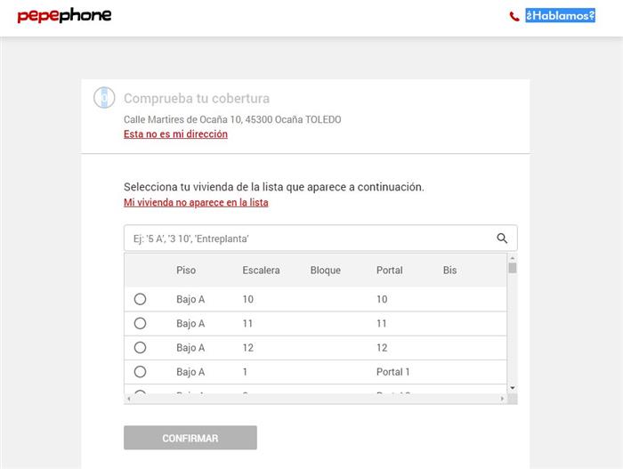Click the list's scroll-up arrow
The height and width of the screenshot is (469, 623).
point(512,258)
